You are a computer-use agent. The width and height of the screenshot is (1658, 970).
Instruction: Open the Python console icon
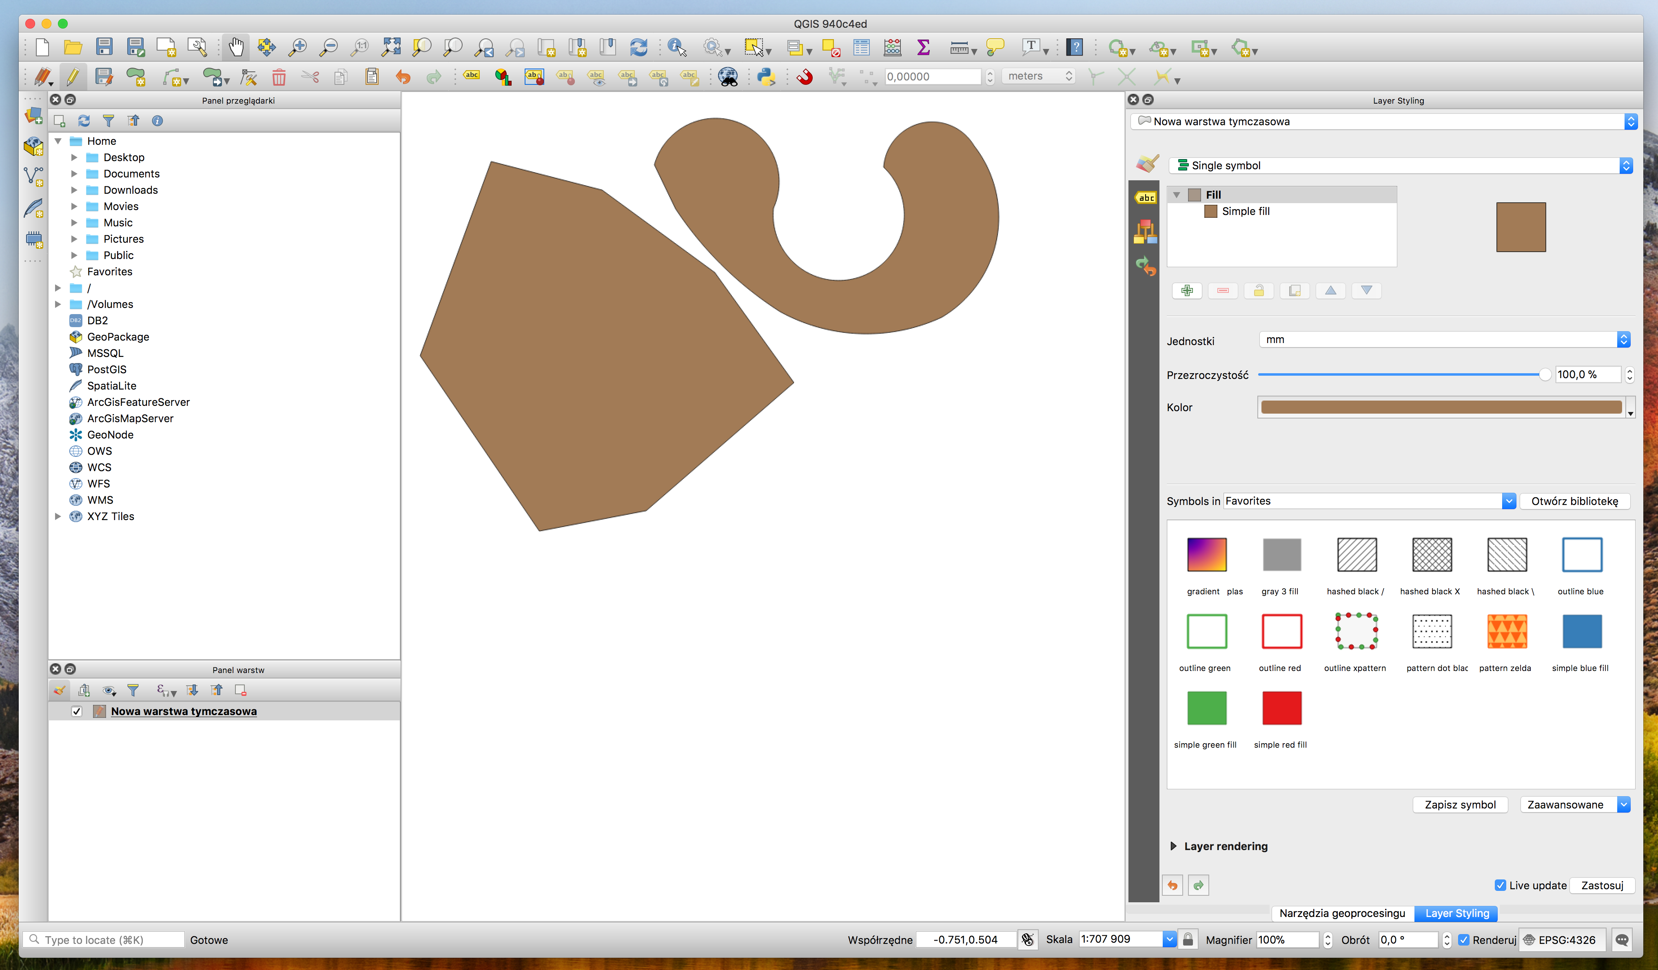click(766, 77)
